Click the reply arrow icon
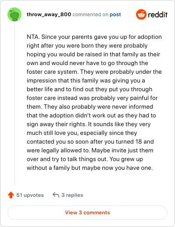 coord(56,195)
